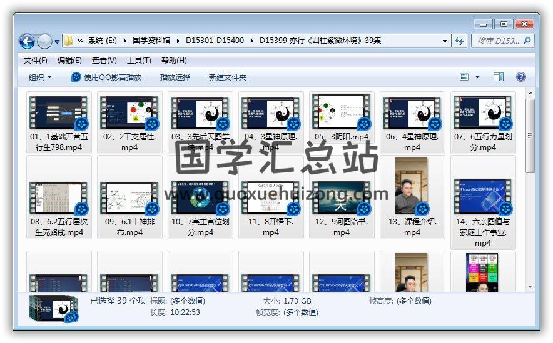The width and height of the screenshot is (553, 343).
Task: Click the 帧高度 (多个数值) detail
Action: tap(400, 301)
